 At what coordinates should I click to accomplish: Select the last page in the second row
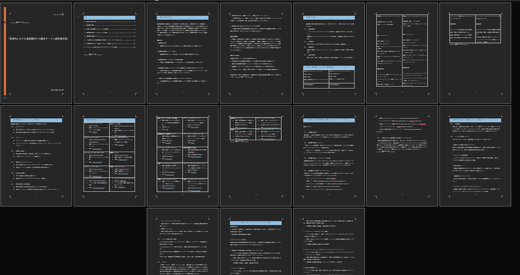(x=476, y=156)
